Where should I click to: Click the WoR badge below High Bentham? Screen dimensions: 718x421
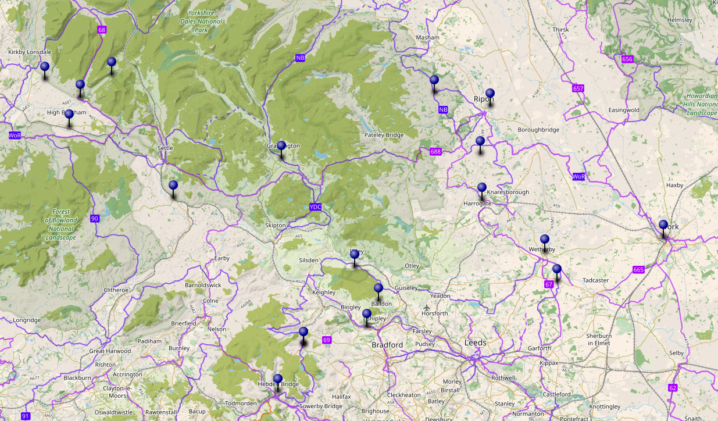[15, 135]
